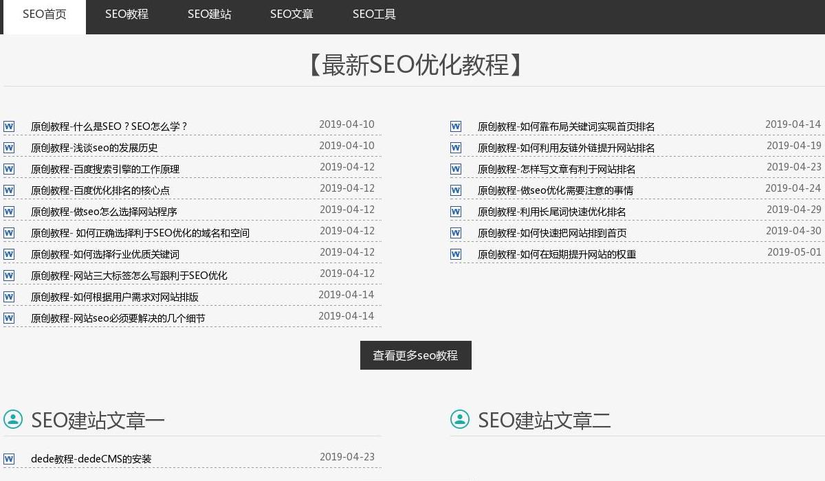Click Word icon beside 网站seo必须要解决的几个细节
825x481 pixels.
point(9,318)
